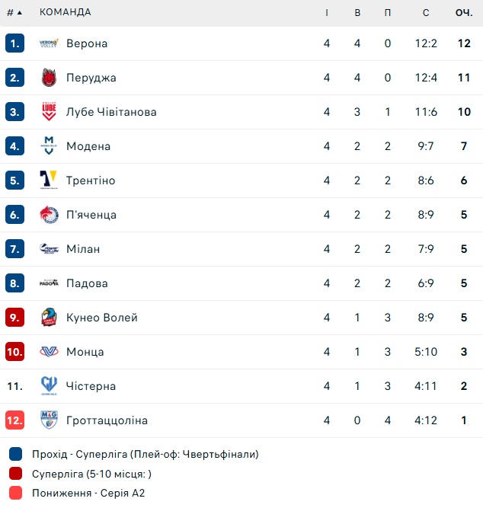This screenshot has height=508, width=483.
Task: Click the blue playoff quarterfinals legend swatch
Action: 16,455
